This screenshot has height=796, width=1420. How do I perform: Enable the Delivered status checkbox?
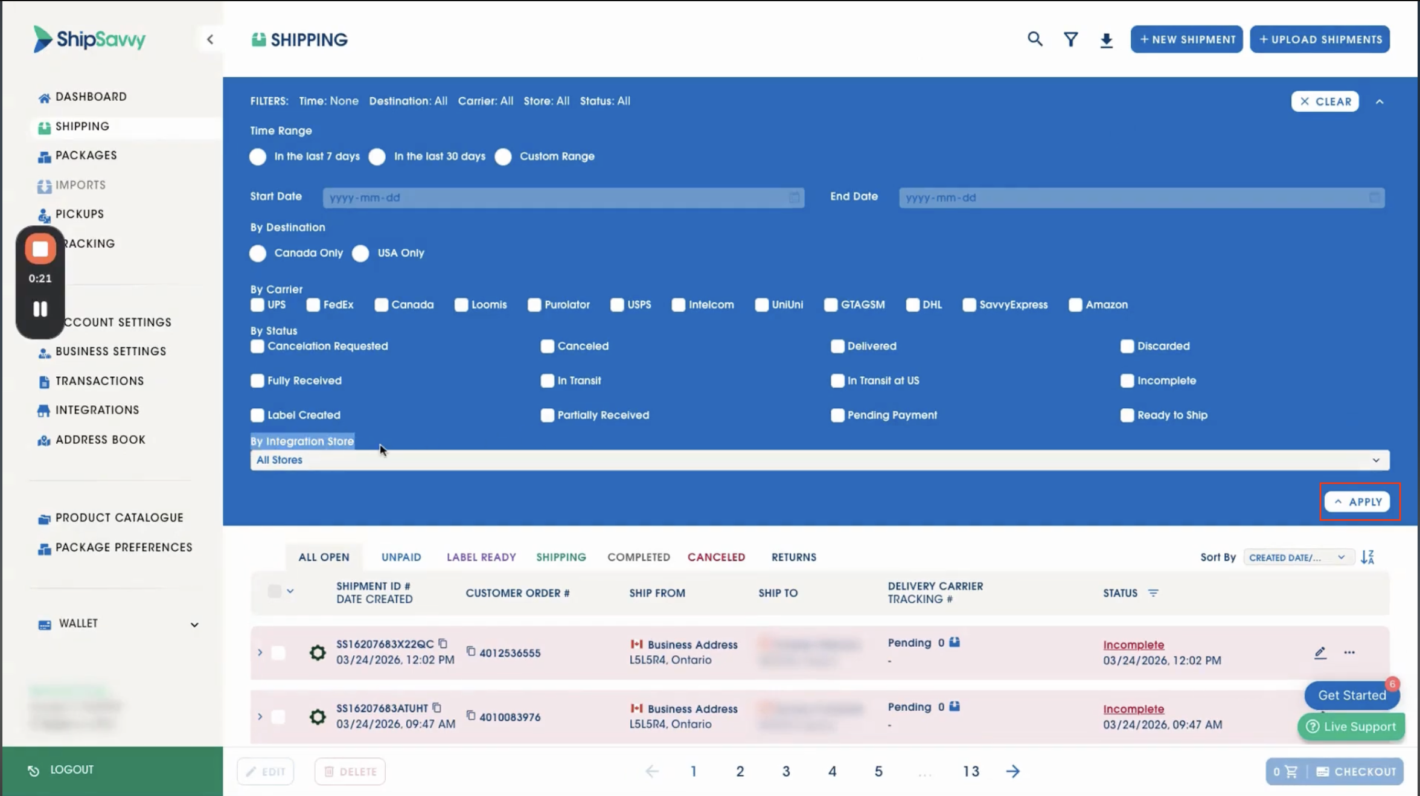tap(837, 346)
